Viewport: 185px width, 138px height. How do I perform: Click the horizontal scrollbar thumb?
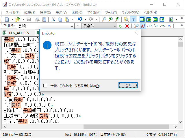pos(126,126)
